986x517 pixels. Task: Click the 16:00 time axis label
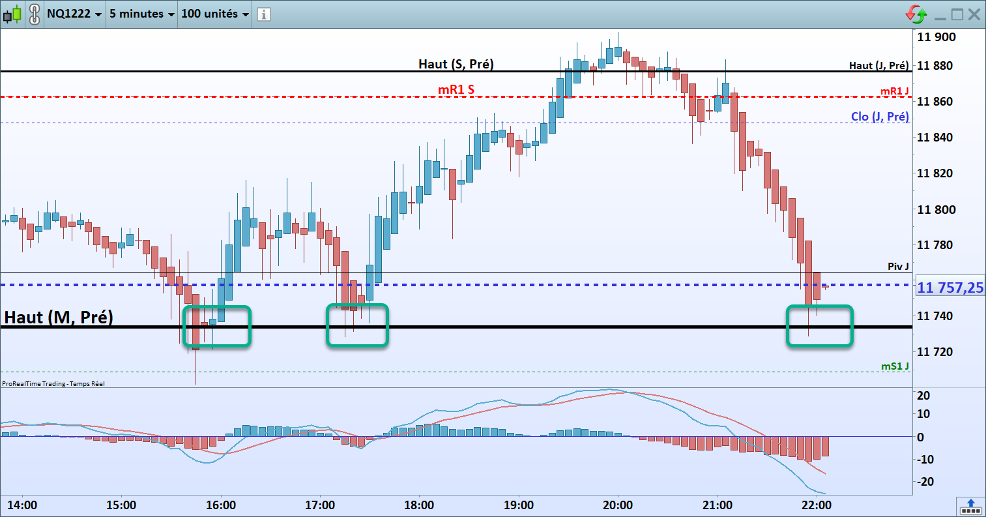point(220,505)
